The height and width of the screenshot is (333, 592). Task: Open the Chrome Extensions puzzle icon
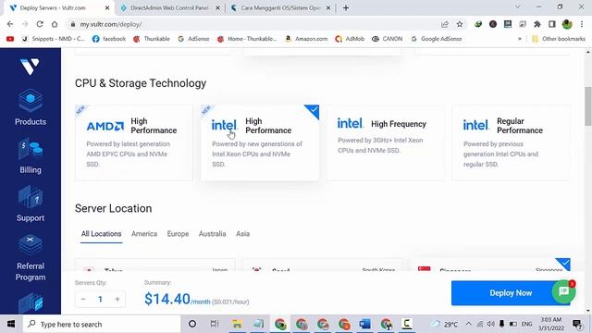pos(536,24)
